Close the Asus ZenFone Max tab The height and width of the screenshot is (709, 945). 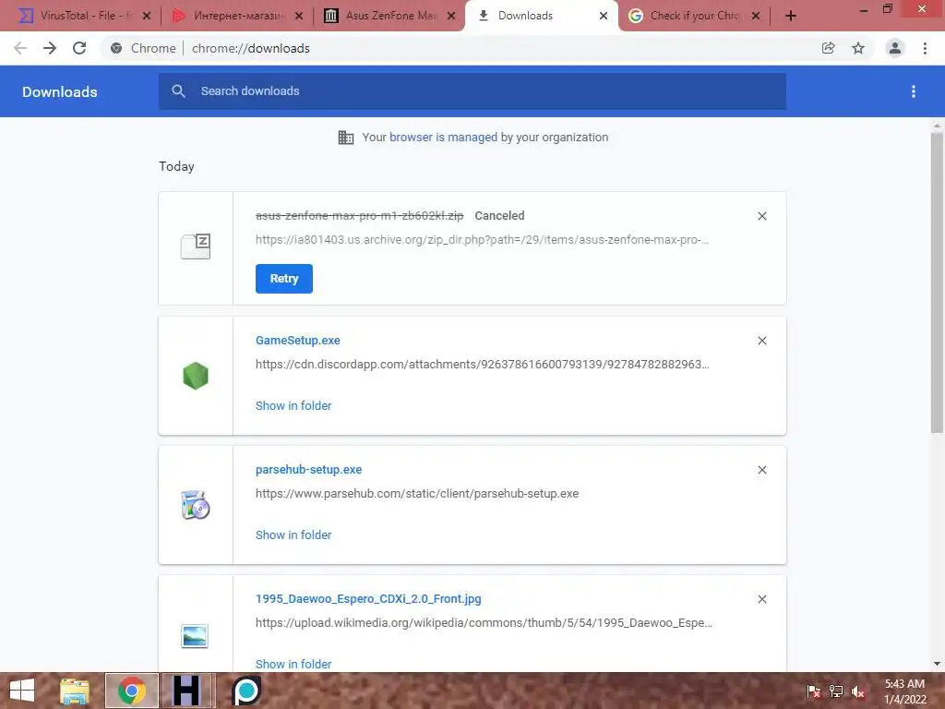[x=451, y=17]
